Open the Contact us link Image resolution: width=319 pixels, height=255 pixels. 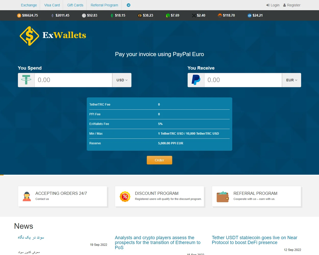[x=42, y=199]
